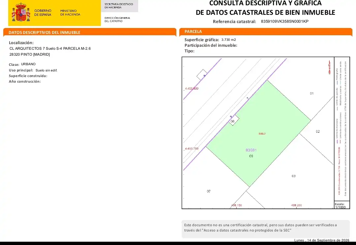Click the Año construcción label
The height and width of the screenshot is (245, 356).
(25, 81)
